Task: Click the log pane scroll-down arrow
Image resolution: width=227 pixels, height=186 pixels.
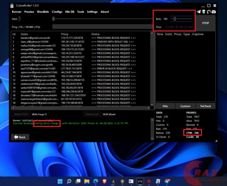Action: pyautogui.click(x=152, y=138)
